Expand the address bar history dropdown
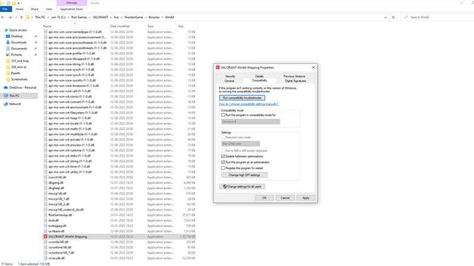This screenshot has height=266, width=474. click(x=386, y=18)
